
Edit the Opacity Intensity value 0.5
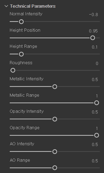(95, 112)
